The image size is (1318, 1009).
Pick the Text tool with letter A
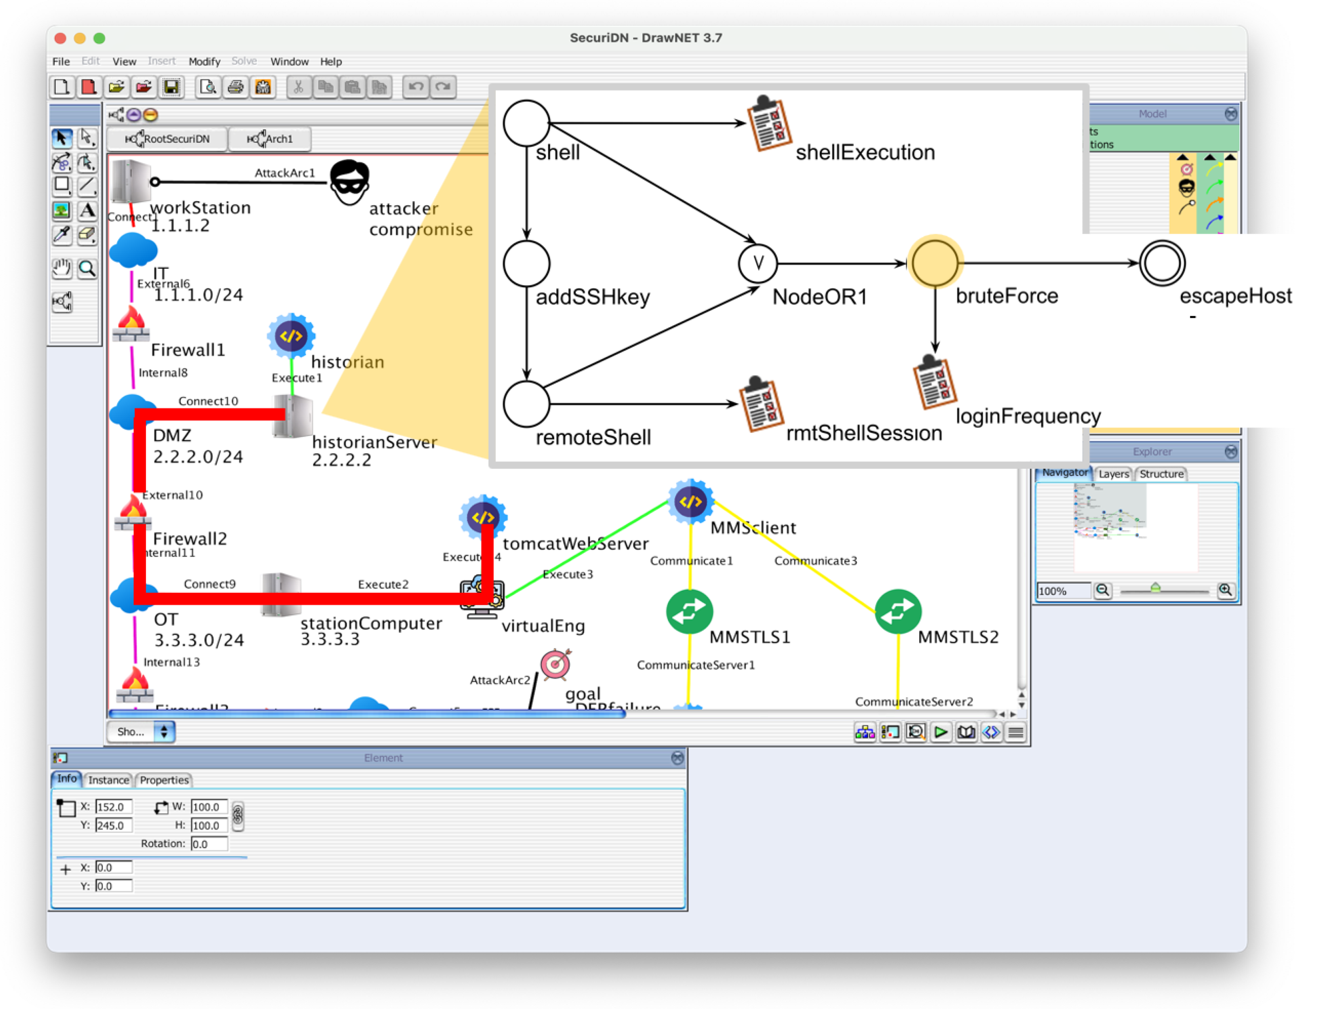(x=88, y=210)
